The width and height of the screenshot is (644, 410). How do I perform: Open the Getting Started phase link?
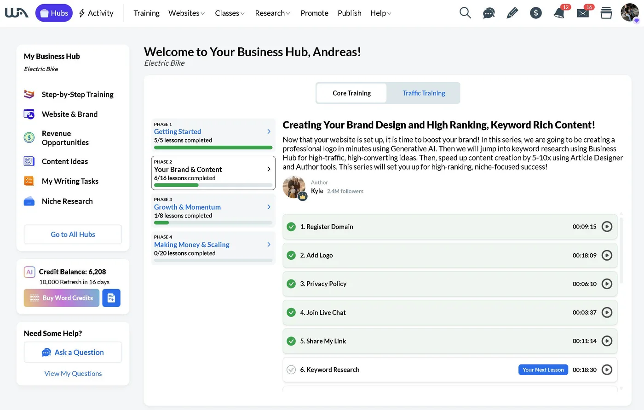(x=178, y=131)
